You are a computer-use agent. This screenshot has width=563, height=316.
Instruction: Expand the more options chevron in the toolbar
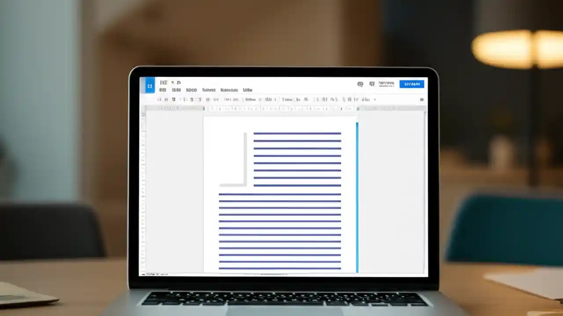[374, 99]
